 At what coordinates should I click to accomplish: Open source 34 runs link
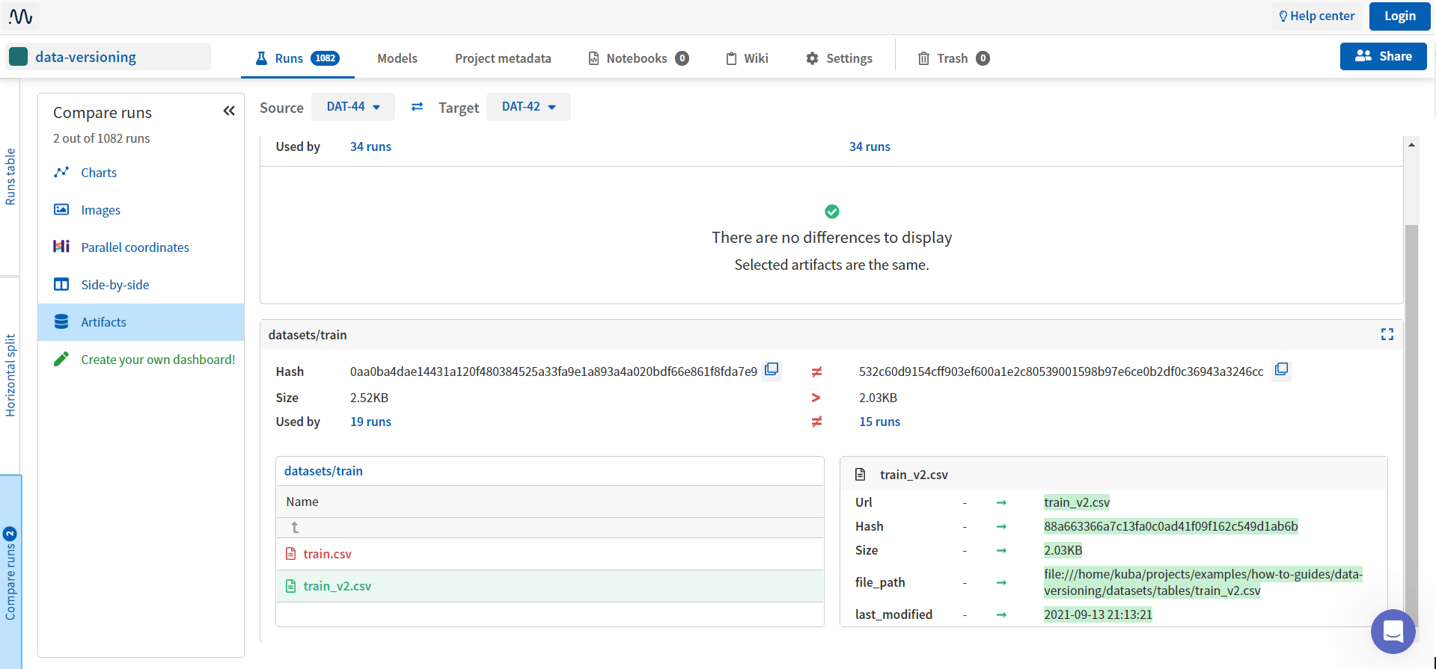[370, 147]
